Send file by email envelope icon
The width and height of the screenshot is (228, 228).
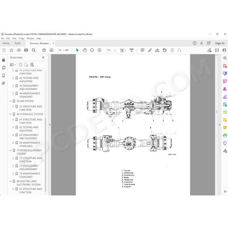(217, 50)
